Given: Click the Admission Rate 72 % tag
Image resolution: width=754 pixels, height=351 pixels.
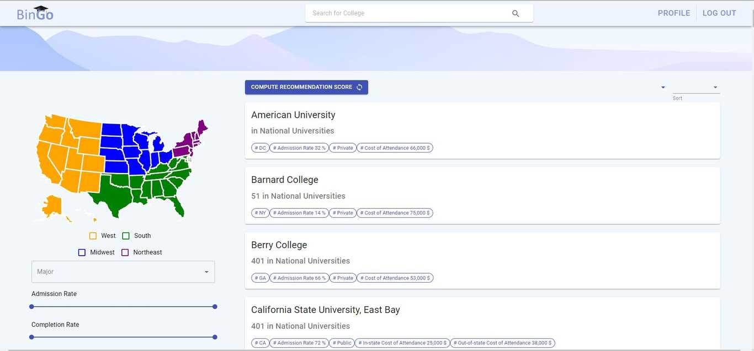Looking at the screenshot, I should tap(299, 343).
